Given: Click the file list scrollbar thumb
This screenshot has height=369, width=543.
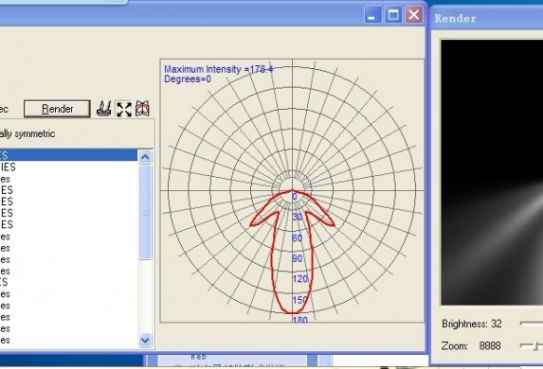Looking at the screenshot, I should (x=145, y=212).
